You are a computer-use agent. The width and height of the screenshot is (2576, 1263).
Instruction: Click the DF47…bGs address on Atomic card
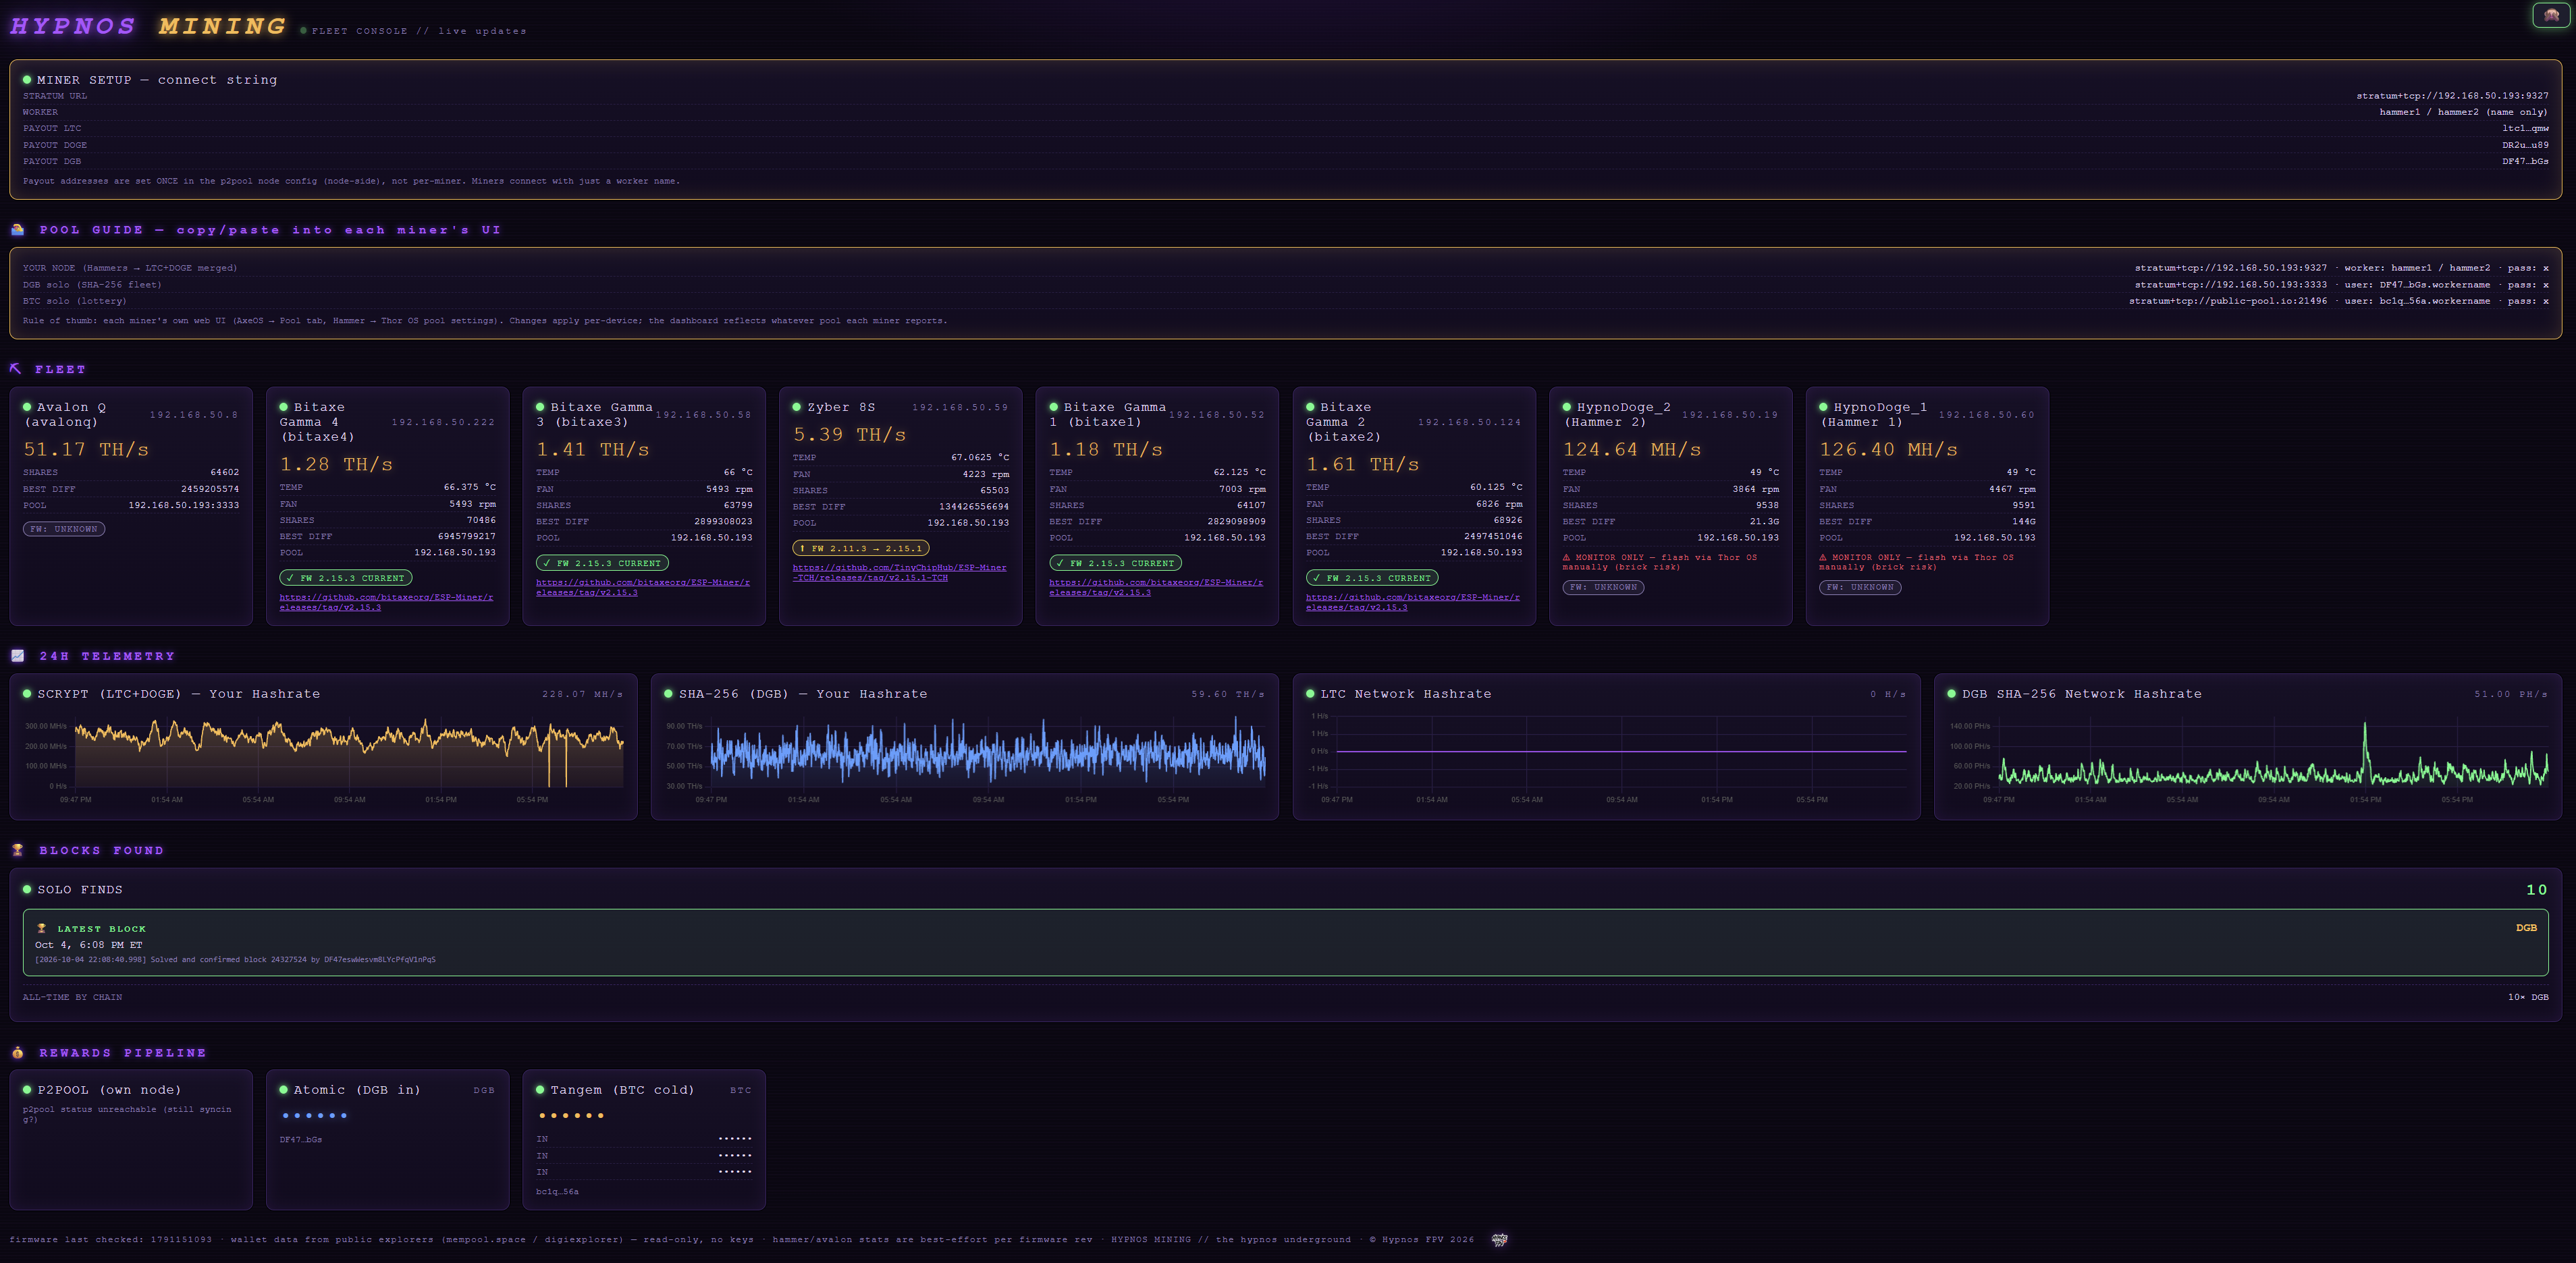(301, 1139)
